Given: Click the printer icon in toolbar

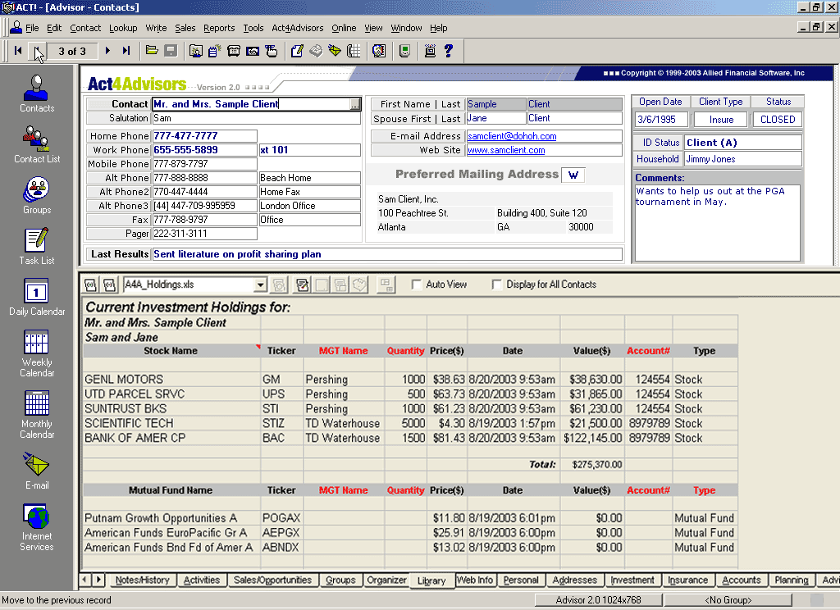Looking at the screenshot, I should [316, 51].
